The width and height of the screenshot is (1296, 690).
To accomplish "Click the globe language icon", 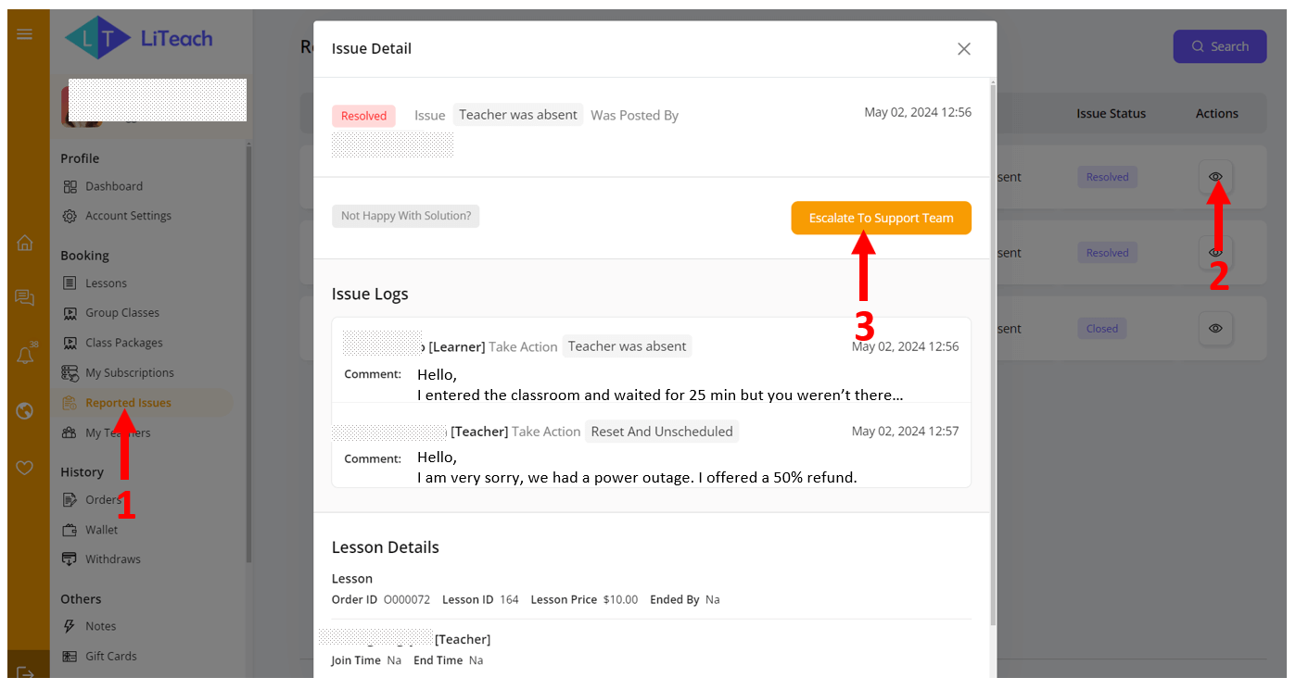I will click(x=25, y=411).
